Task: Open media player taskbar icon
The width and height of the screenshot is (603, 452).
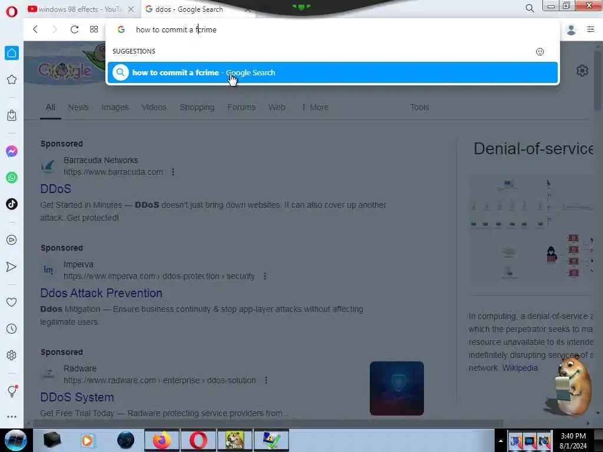Action: 88,440
